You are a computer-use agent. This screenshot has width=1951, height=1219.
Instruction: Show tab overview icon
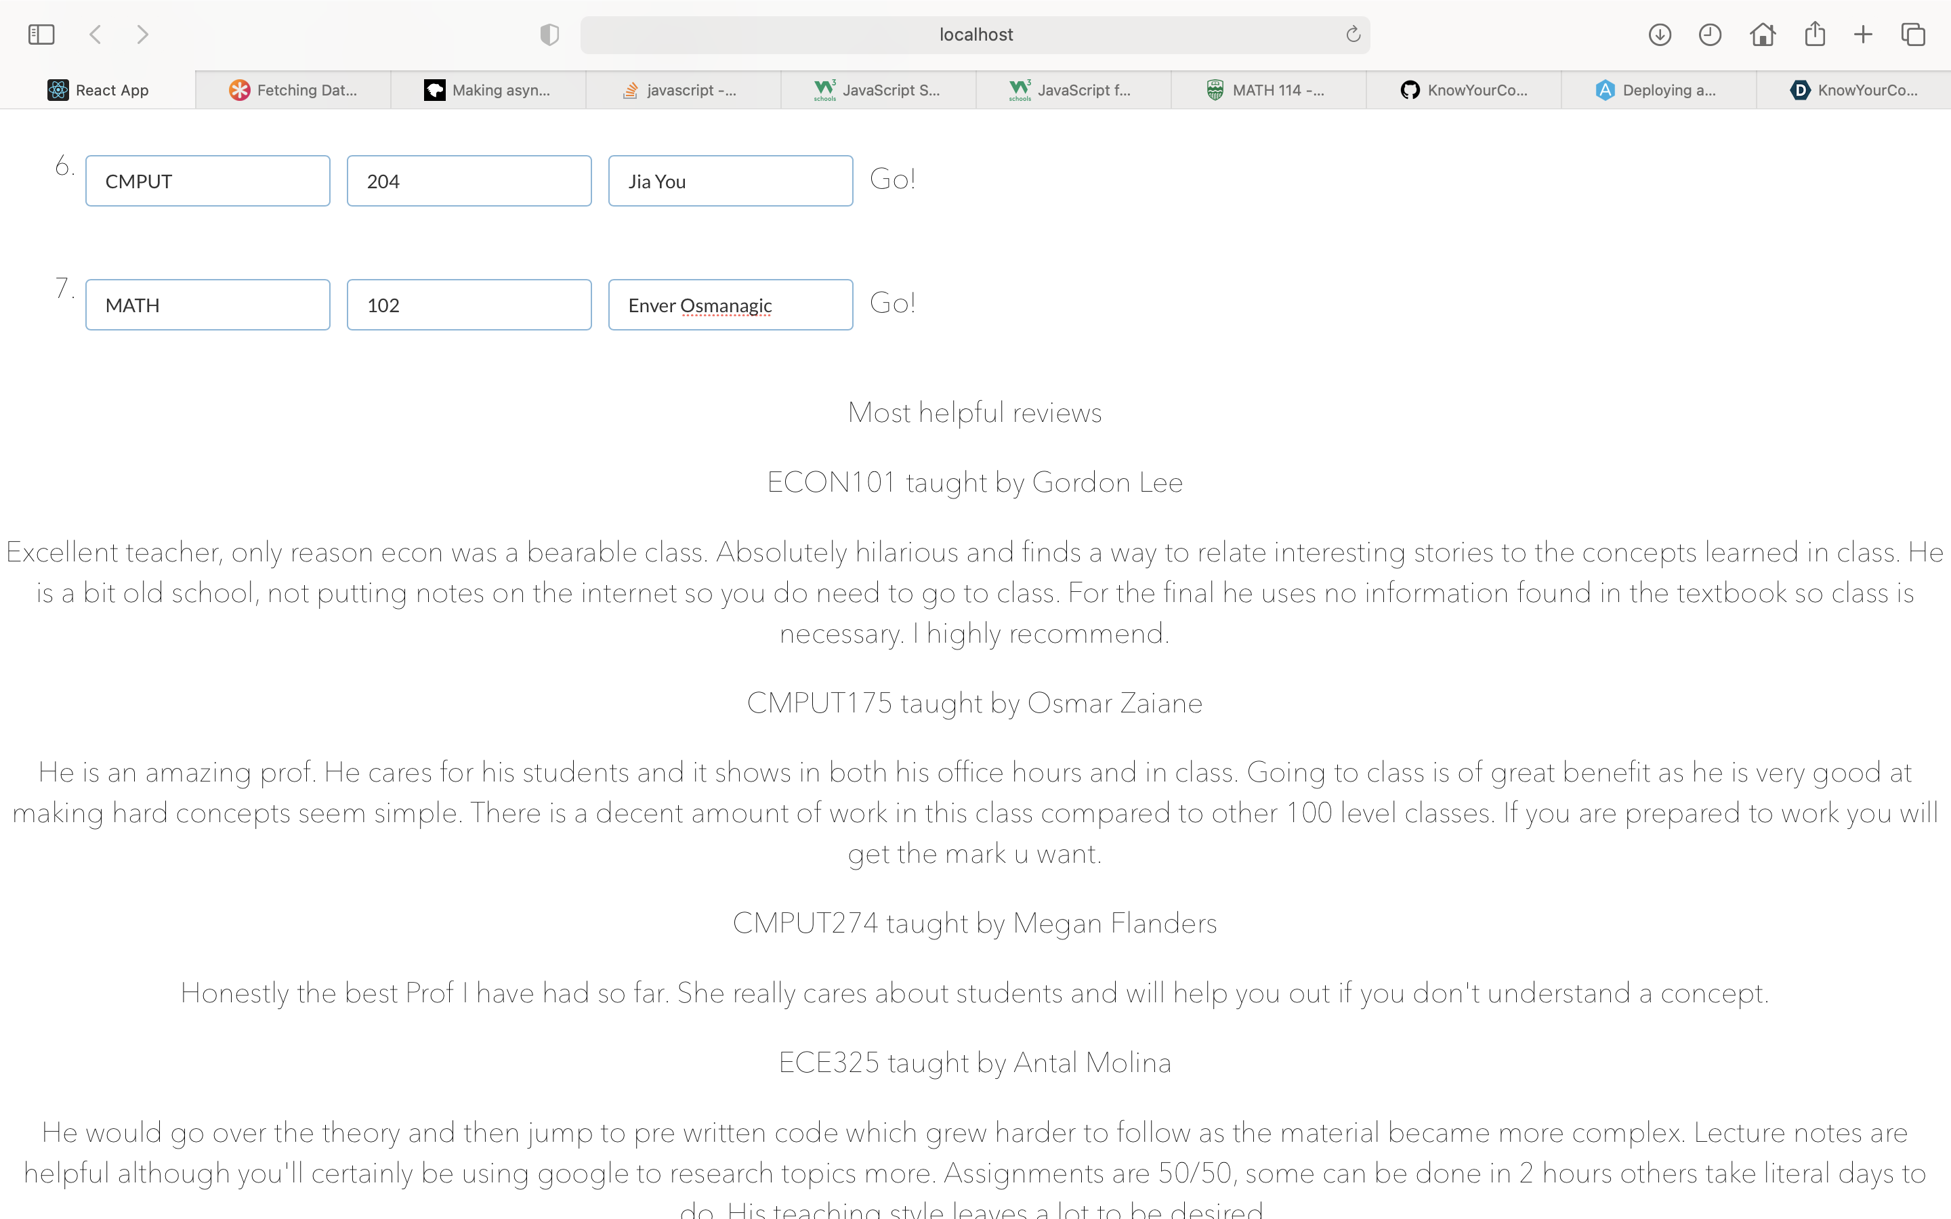click(1913, 35)
